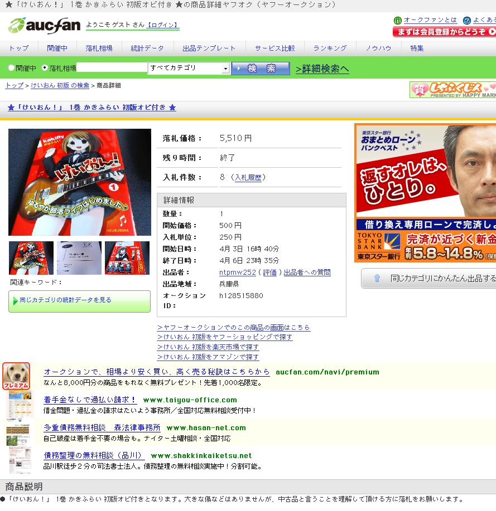Screen dimensions: 496x511
Task: Click the blue up-arrow icon on the listing button
Action: [377, 278]
